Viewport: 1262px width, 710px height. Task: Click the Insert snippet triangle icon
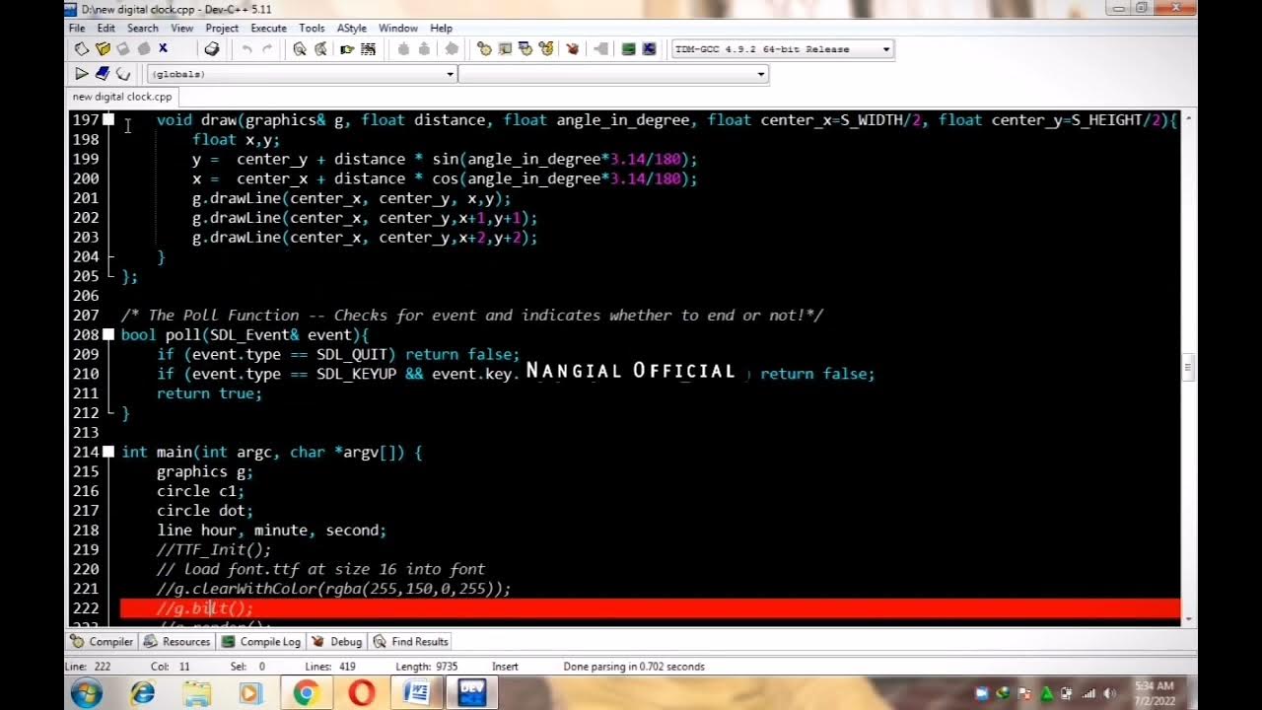pos(82,74)
